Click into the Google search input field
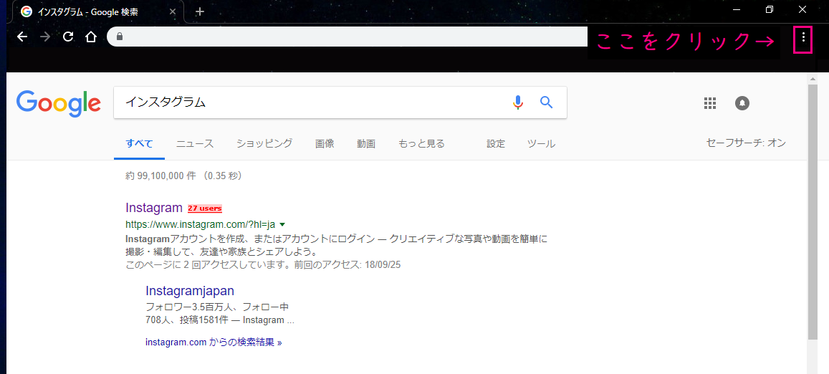The width and height of the screenshot is (829, 374). pyautogui.click(x=308, y=102)
